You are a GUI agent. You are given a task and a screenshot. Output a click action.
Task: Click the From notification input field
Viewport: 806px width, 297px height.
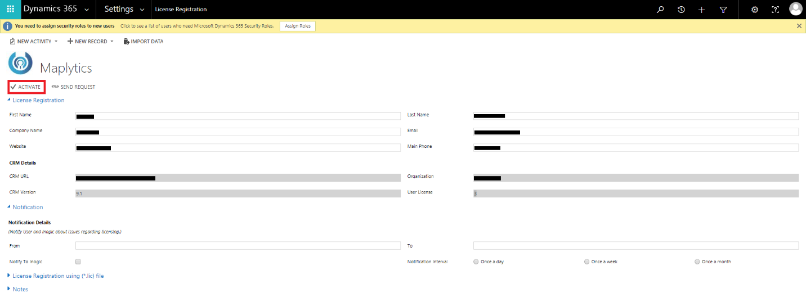(x=238, y=246)
